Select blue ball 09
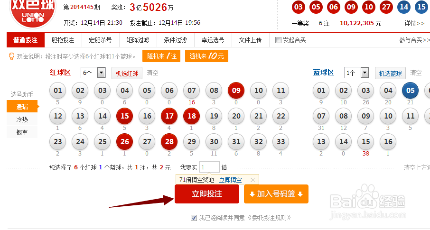The width and height of the screenshot is (430, 230). tap(366, 116)
